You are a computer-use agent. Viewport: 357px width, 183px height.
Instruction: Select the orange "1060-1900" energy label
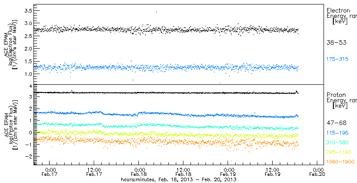tap(340, 162)
